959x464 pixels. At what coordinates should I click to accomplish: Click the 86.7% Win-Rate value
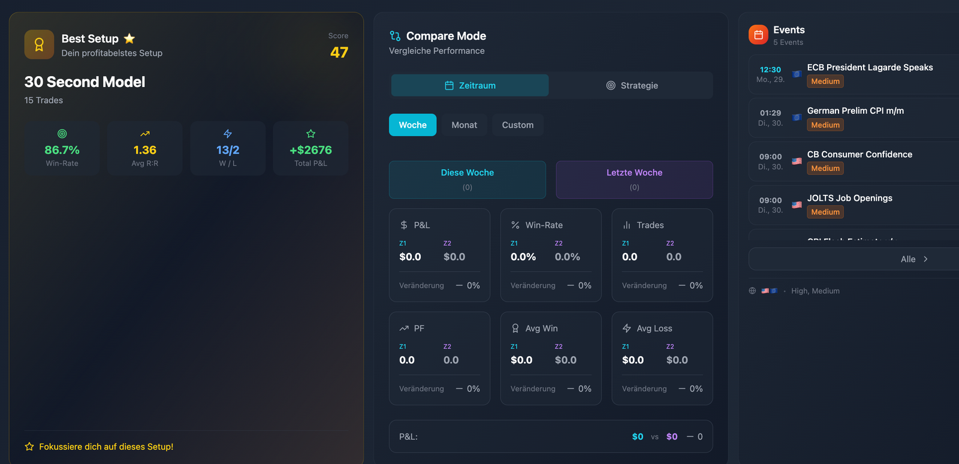(x=62, y=150)
